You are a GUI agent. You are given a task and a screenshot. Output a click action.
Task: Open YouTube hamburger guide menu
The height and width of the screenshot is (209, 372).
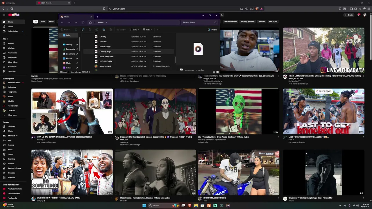coord(4,15)
